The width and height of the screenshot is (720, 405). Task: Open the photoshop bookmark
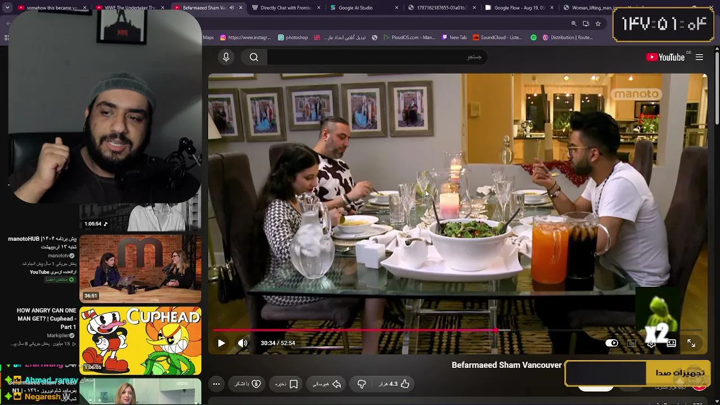click(293, 38)
